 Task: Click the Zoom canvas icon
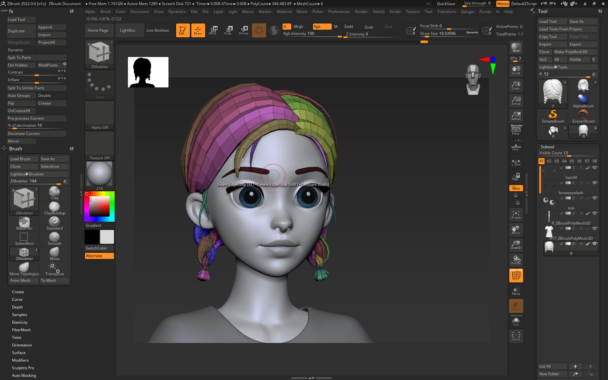[x=516, y=85]
